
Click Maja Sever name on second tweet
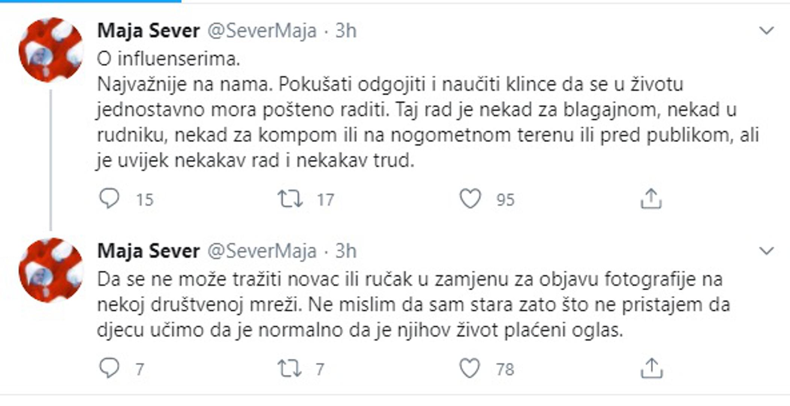148,251
